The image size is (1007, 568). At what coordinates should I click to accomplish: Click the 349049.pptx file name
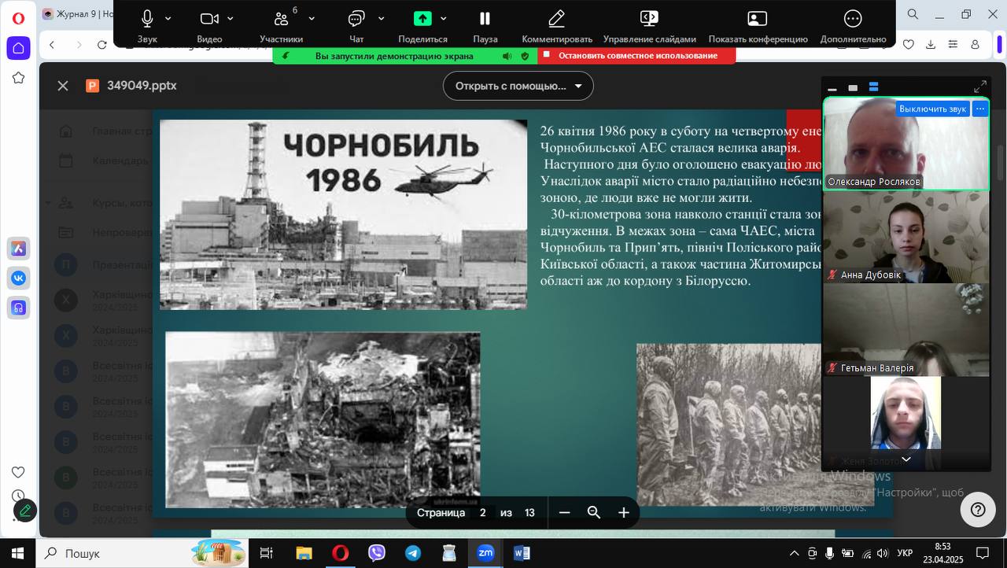click(x=142, y=86)
